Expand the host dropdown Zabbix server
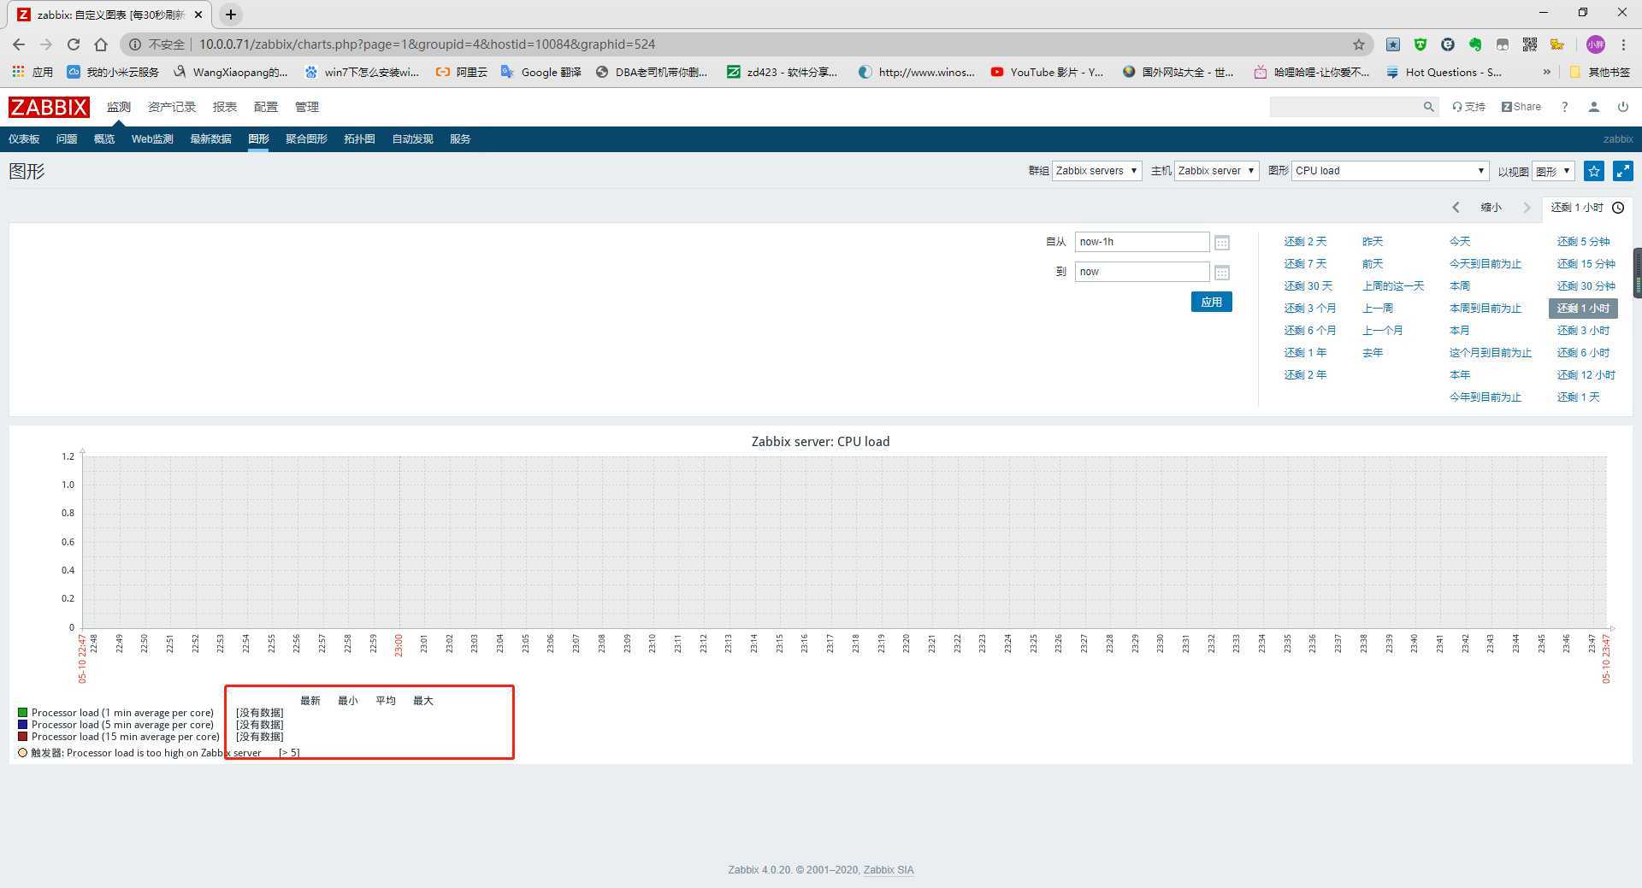Image resolution: width=1642 pixels, height=888 pixels. (x=1216, y=171)
